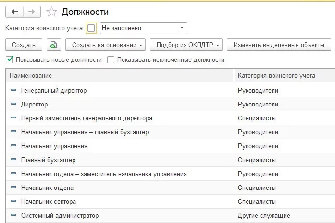Image resolution: width=335 pixels, height=223 pixels.
Task: Select the Начальник управления name cell
Action: pyautogui.click(x=54, y=146)
